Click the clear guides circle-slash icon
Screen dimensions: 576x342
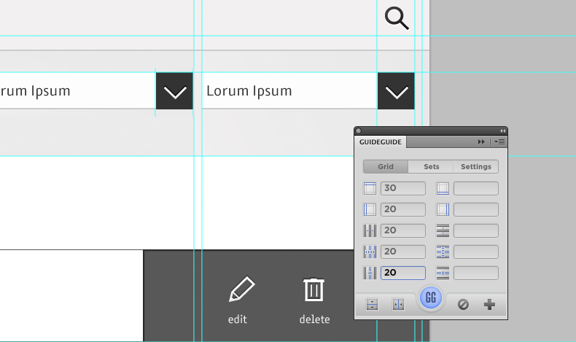coord(463,304)
